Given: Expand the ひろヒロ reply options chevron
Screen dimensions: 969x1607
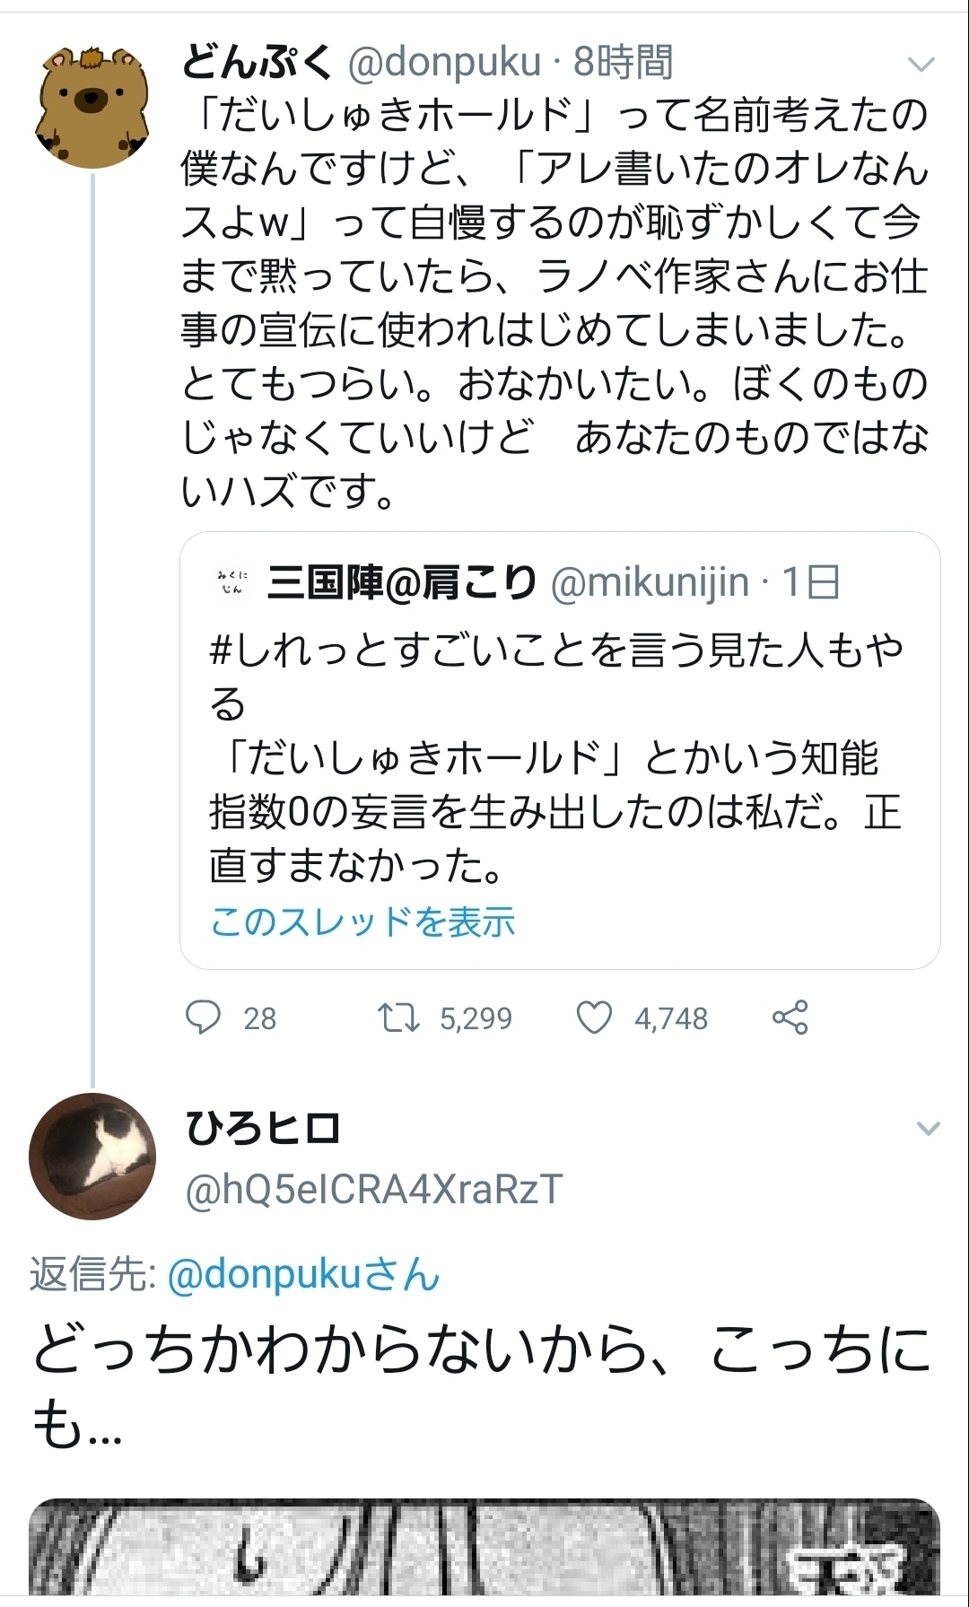Looking at the screenshot, I should (x=928, y=1128).
